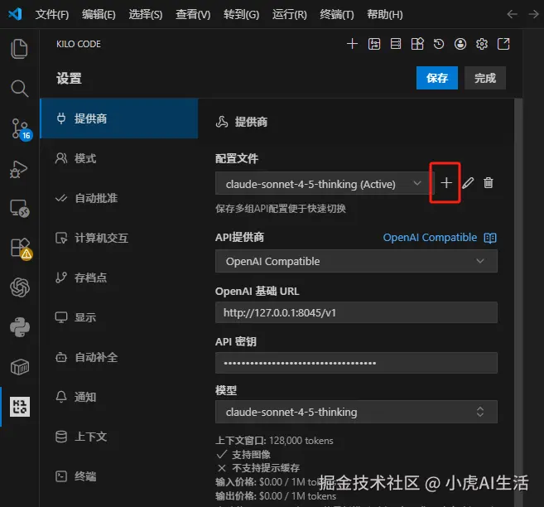Open OpenAI Compatible documentation book icon
The image size is (544, 507).
click(x=490, y=238)
